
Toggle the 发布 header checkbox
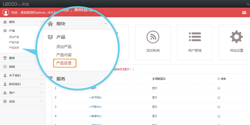tap(219, 79)
